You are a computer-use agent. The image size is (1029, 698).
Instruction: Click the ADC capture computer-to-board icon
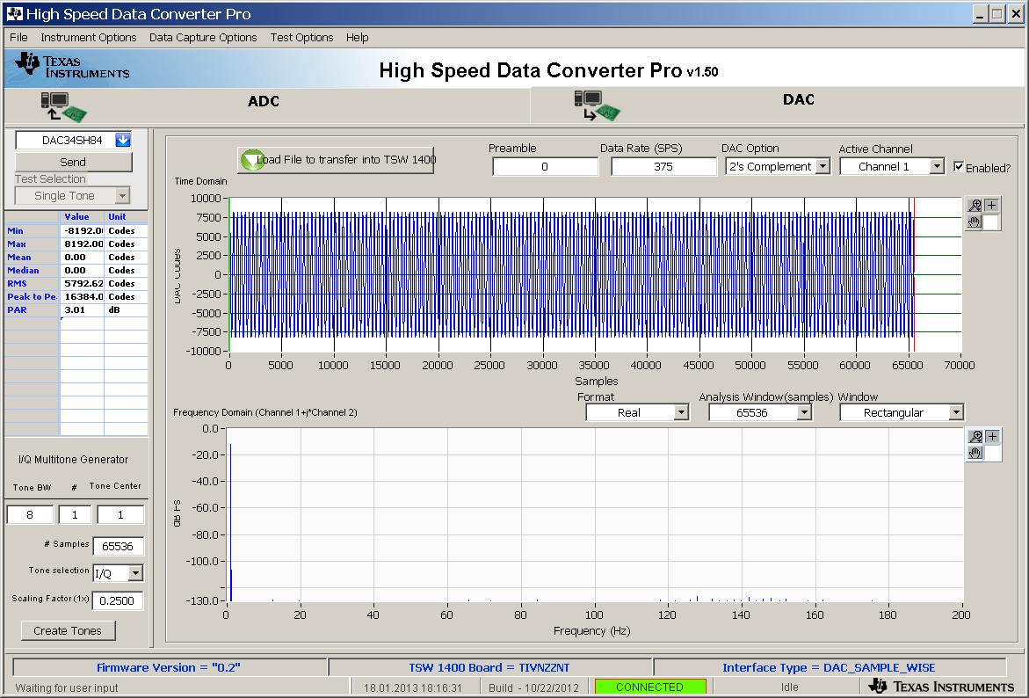63,106
